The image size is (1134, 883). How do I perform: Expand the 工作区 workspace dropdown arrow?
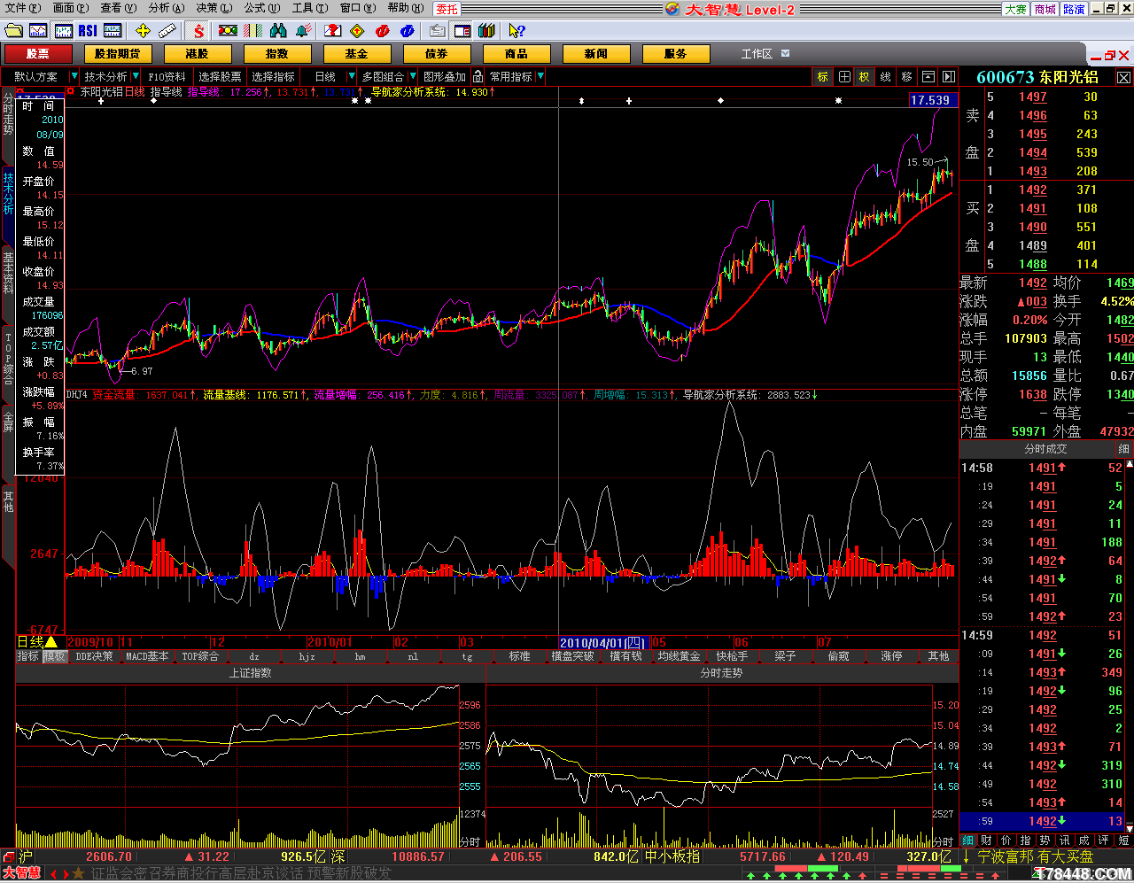[785, 54]
